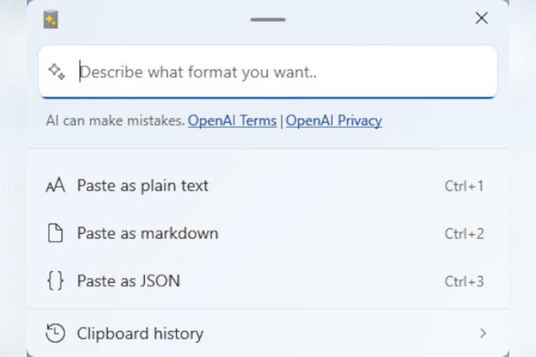Viewport: 536px width, 357px height.
Task: Click the plain text AA icon
Action: point(56,186)
